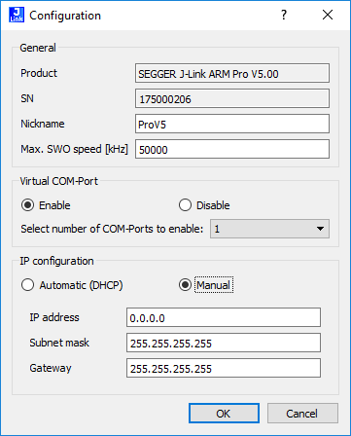Click the 'IP address' label
Viewport: 351px width, 436px height.
point(54,317)
